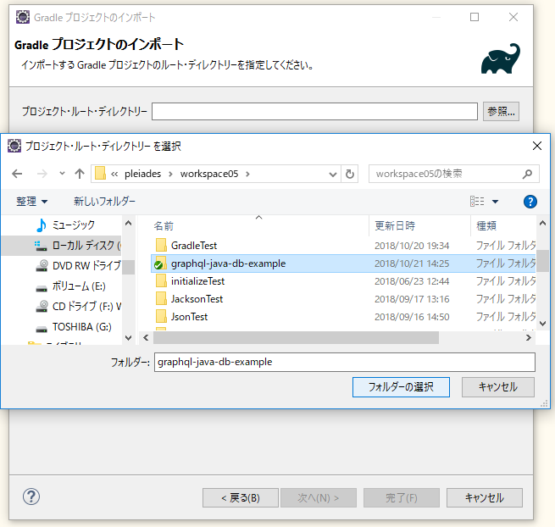The height and width of the screenshot is (527, 555).
Task: Close the Gradle import wizard window
Action: pos(513,17)
